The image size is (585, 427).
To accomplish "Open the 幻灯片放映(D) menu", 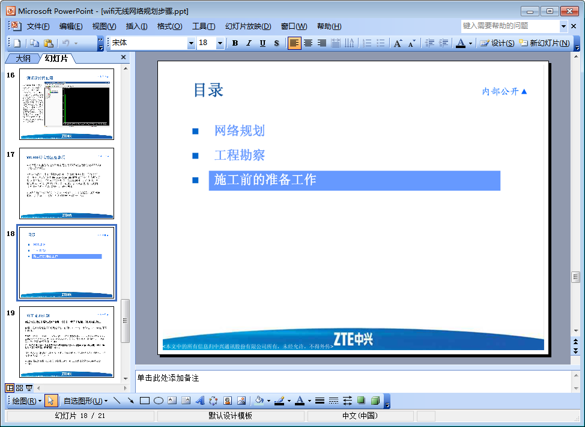I will point(248,26).
